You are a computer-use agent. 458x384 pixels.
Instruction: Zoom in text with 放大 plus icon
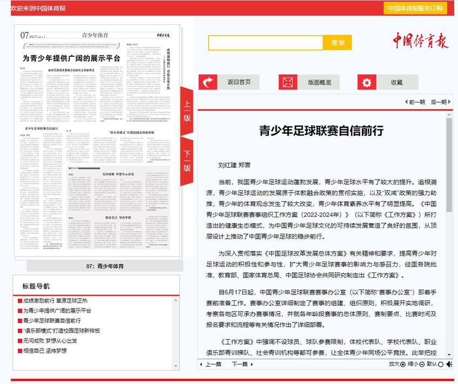pyautogui.click(x=402, y=364)
